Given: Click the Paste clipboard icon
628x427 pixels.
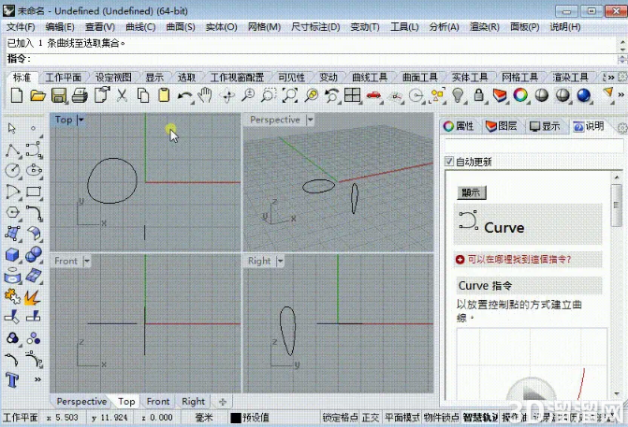Looking at the screenshot, I should (x=164, y=95).
